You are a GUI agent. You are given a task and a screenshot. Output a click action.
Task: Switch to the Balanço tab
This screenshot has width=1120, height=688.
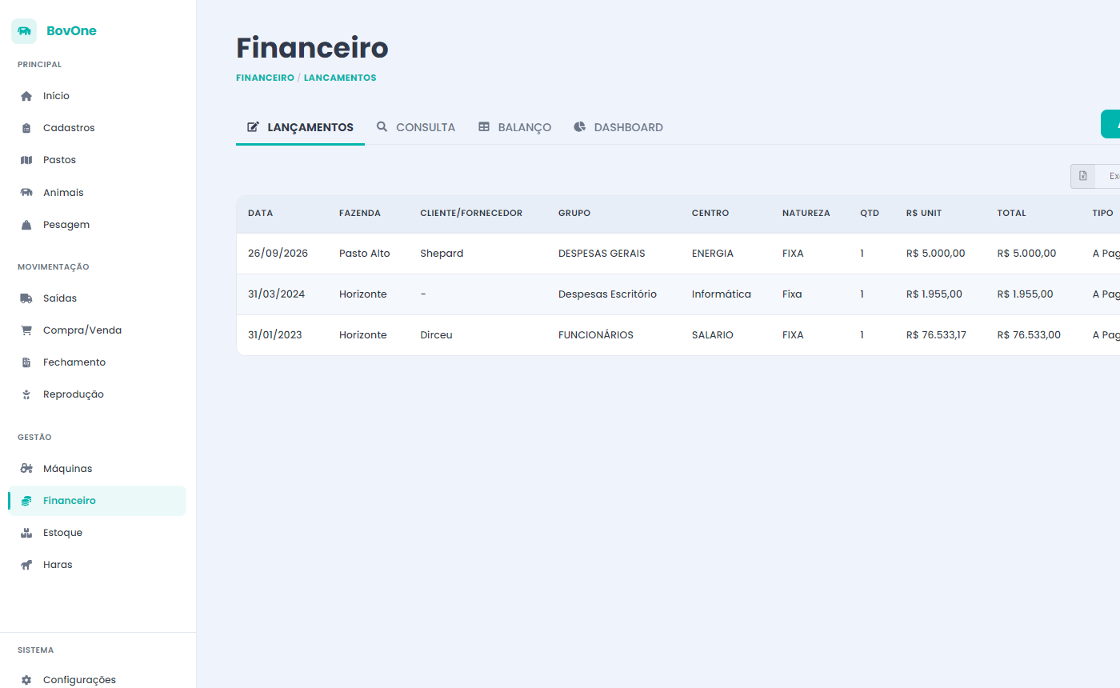coord(514,127)
